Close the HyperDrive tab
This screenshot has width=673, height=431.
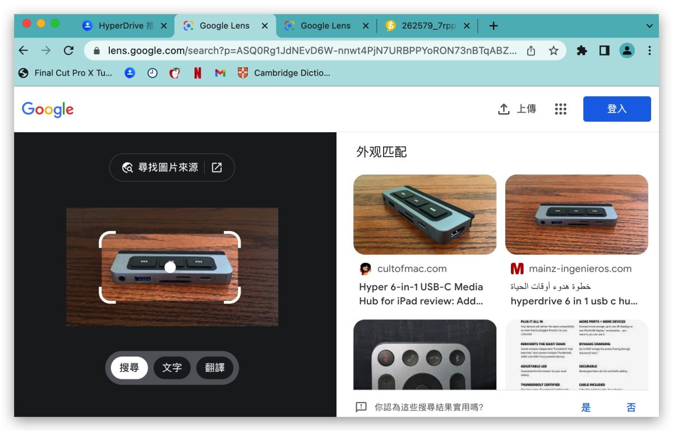[164, 26]
